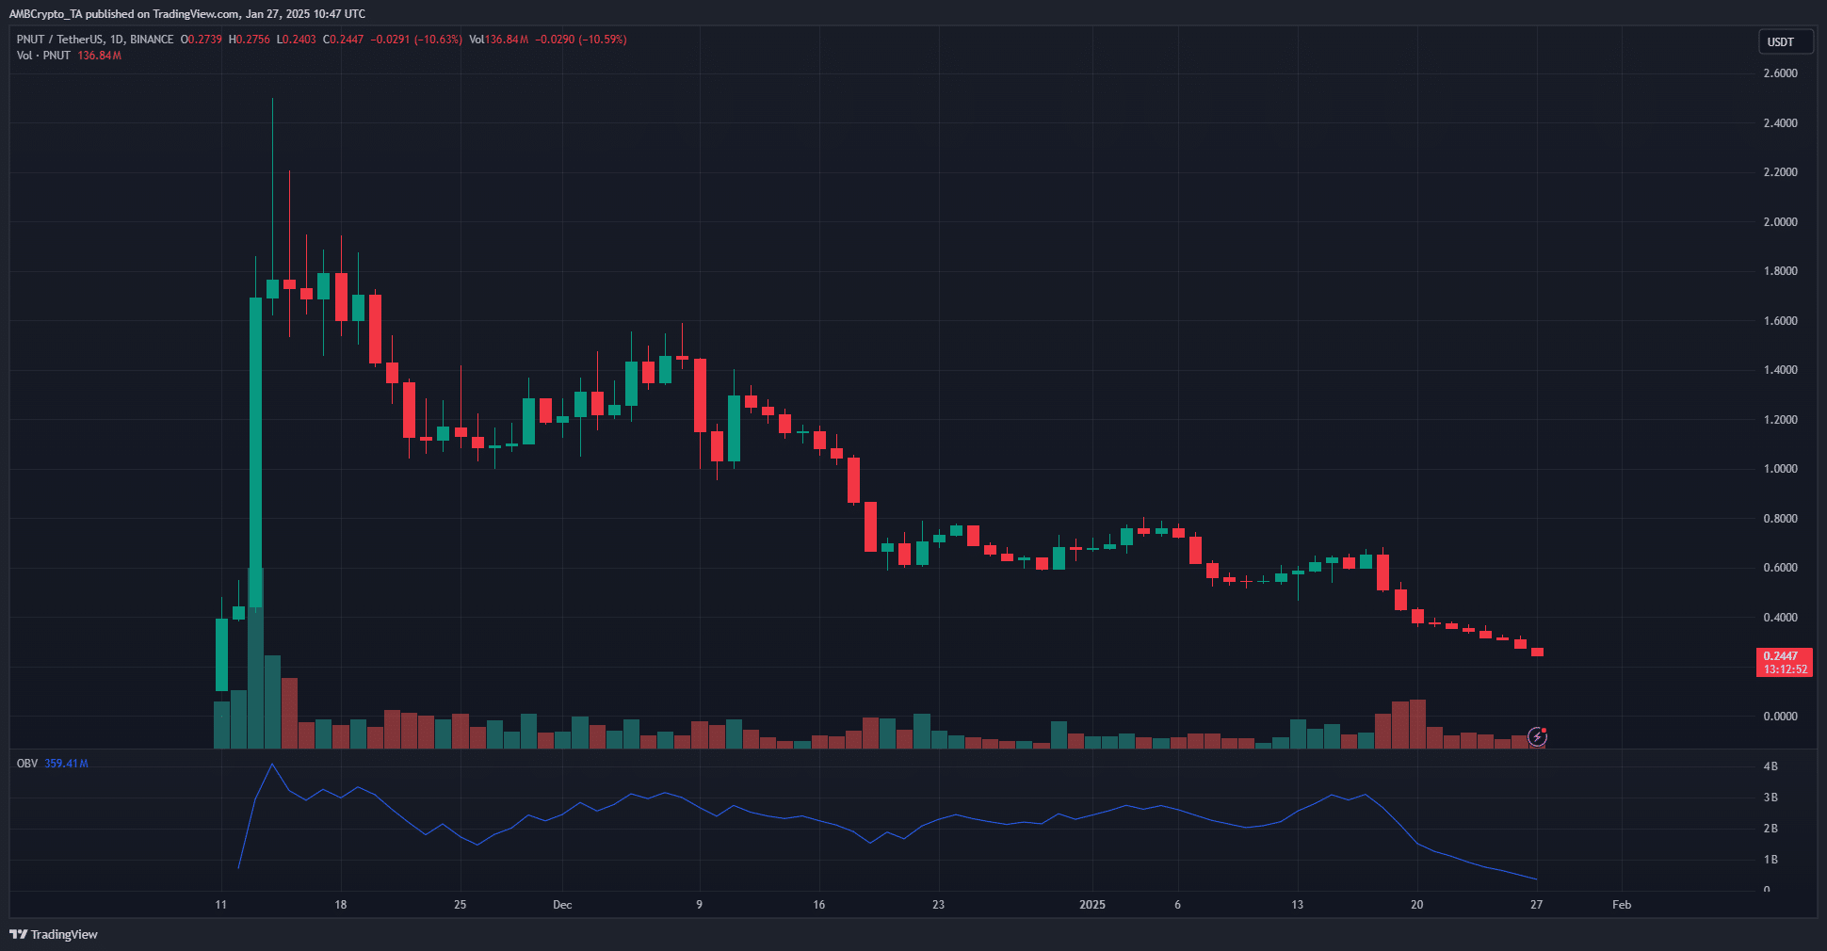The width and height of the screenshot is (1827, 951).
Task: Click the date axis label Feb
Action: click(x=1622, y=905)
